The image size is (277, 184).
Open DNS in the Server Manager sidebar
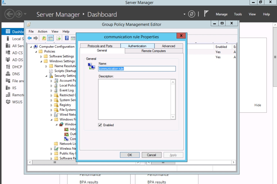pos(13,74)
